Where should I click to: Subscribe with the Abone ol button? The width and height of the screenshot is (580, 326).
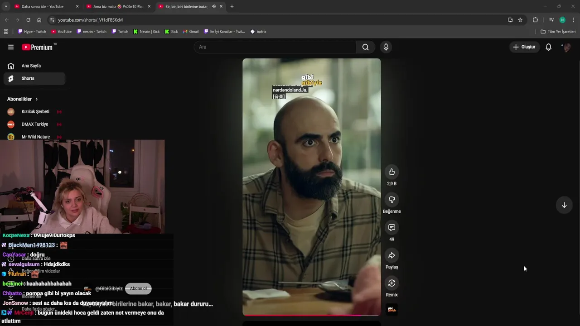(x=138, y=288)
